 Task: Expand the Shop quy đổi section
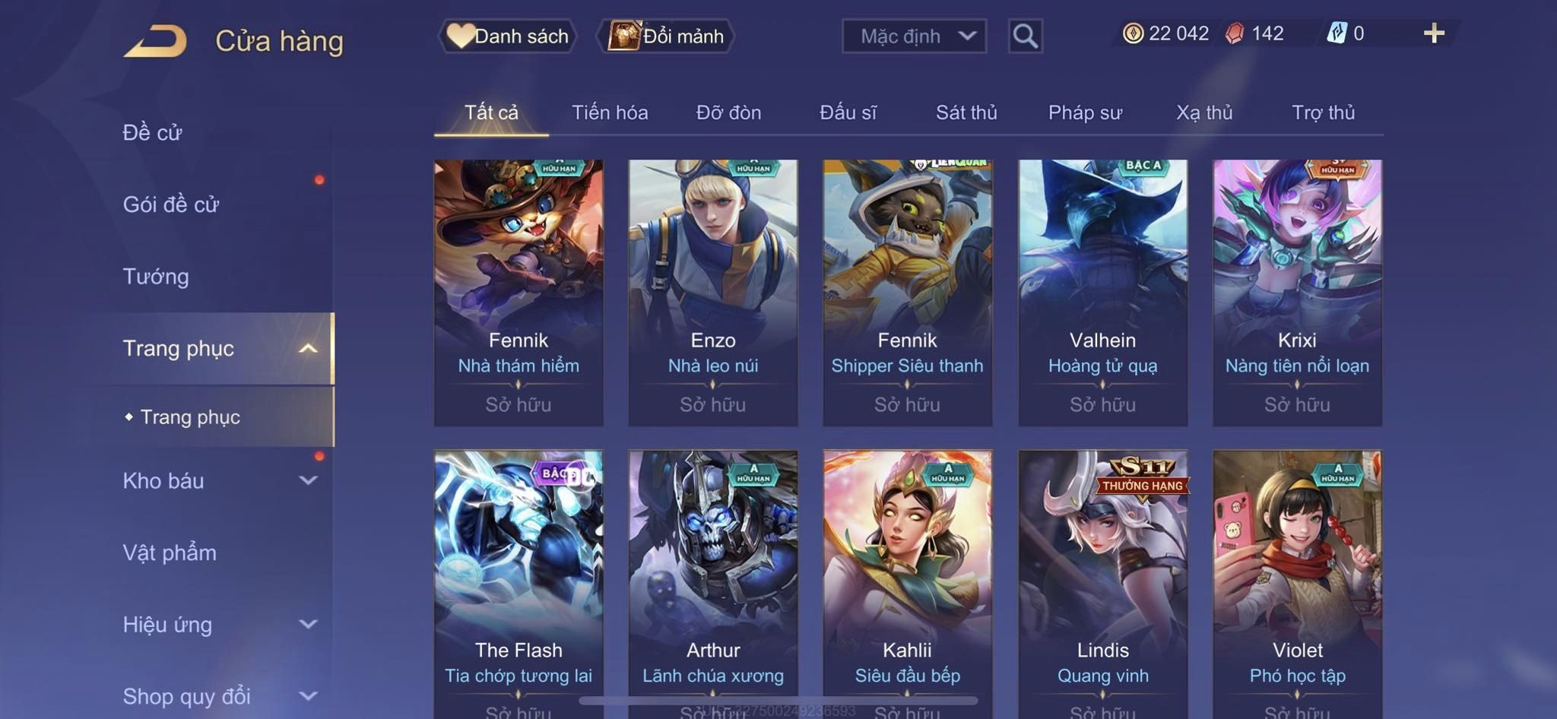[308, 695]
